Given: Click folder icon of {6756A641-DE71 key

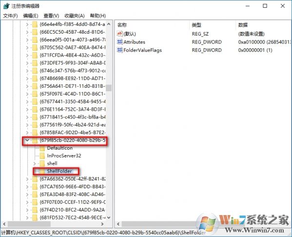Looking at the screenshot, I should click(x=35, y=86).
